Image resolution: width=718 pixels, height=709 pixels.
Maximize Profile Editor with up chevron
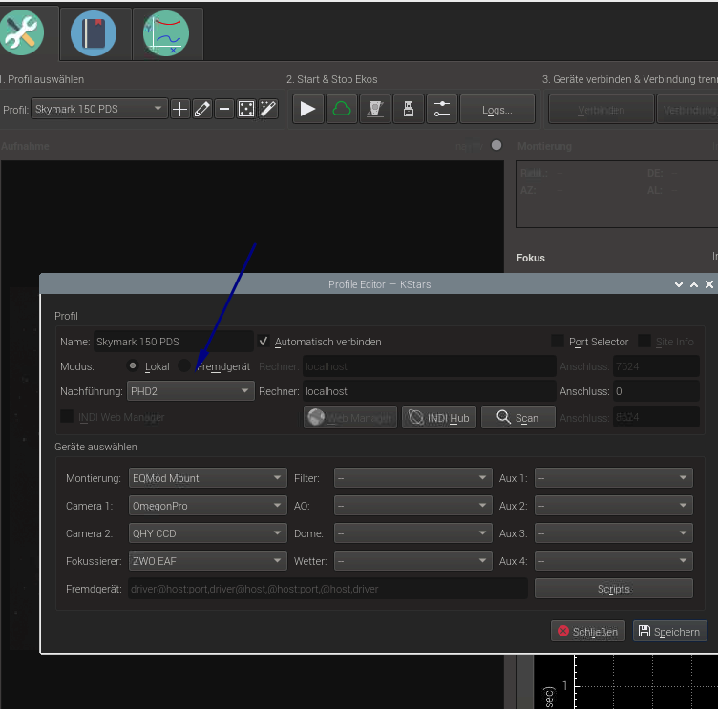pyautogui.click(x=694, y=284)
